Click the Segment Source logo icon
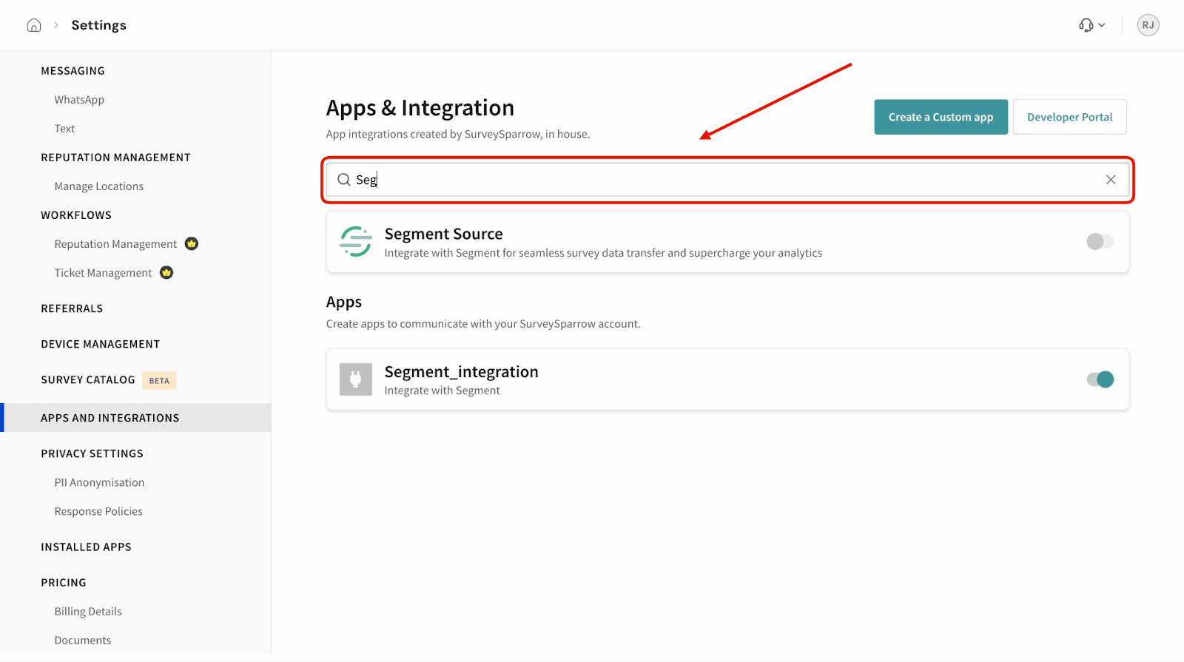This screenshot has height=662, width=1184. 356,242
